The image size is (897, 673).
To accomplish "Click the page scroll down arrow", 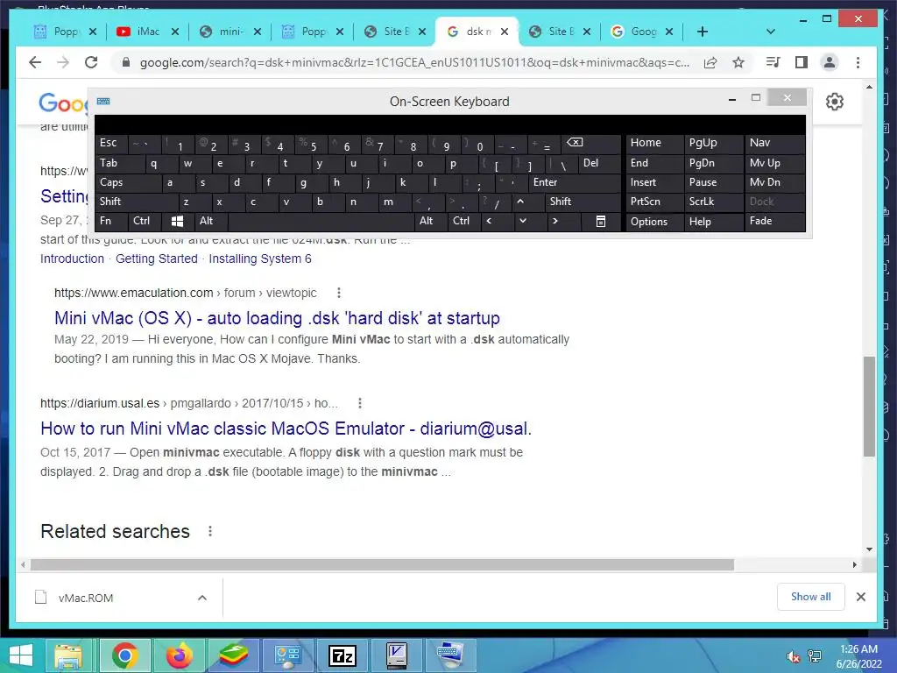I will tap(869, 549).
